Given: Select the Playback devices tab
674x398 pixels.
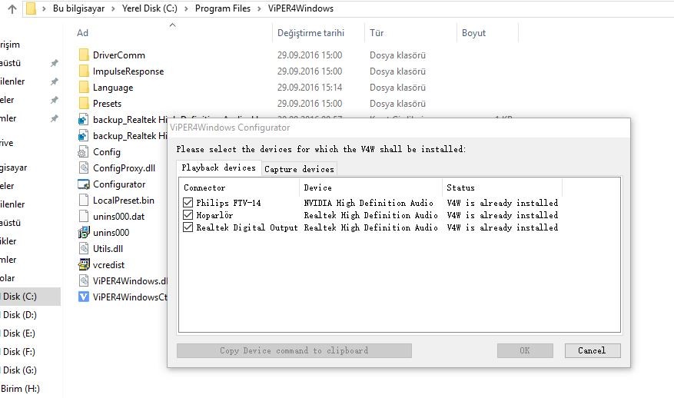Looking at the screenshot, I should (218, 167).
